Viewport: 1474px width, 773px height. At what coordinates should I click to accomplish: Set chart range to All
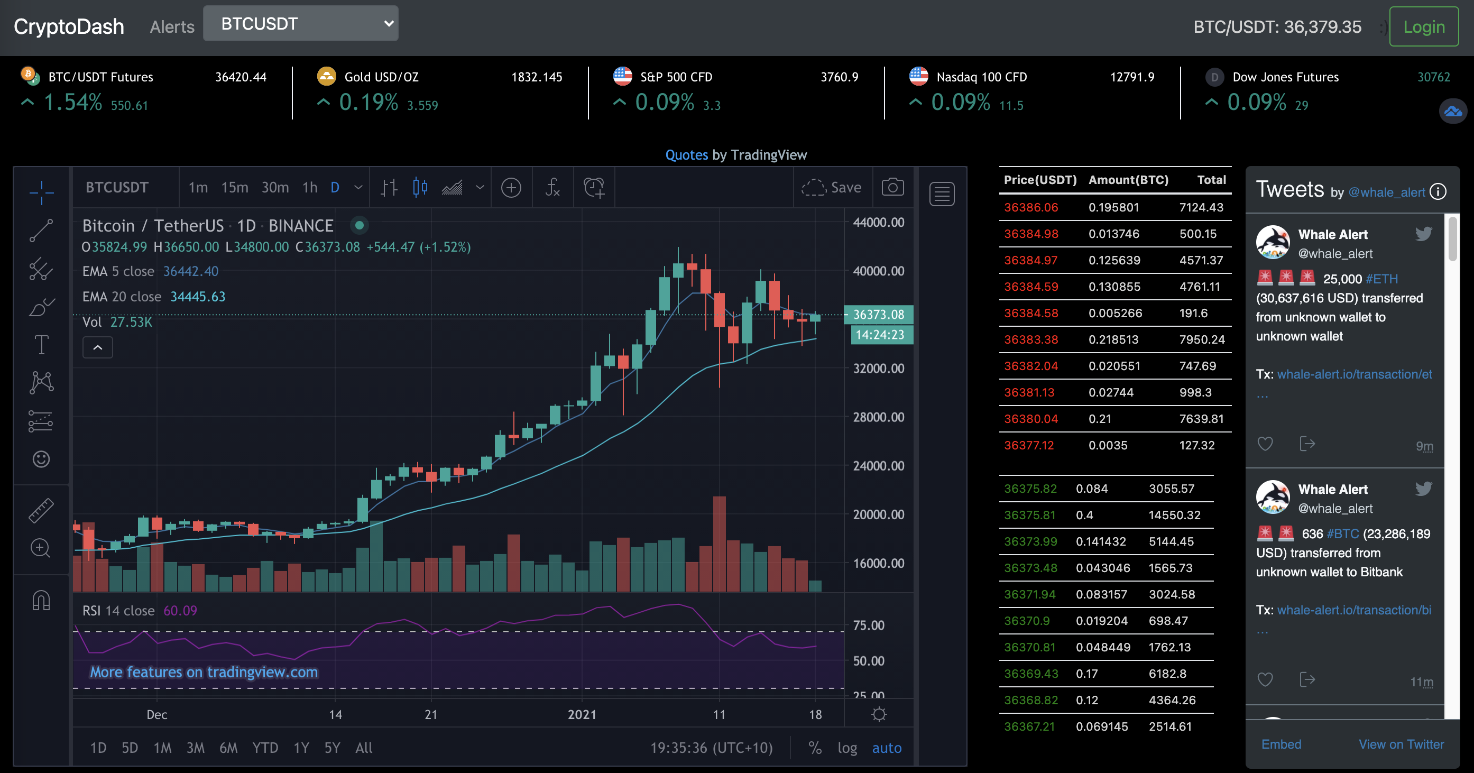pyautogui.click(x=364, y=748)
